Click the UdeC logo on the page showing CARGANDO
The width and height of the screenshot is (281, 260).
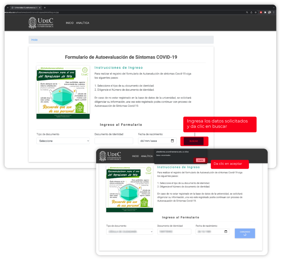110,156
